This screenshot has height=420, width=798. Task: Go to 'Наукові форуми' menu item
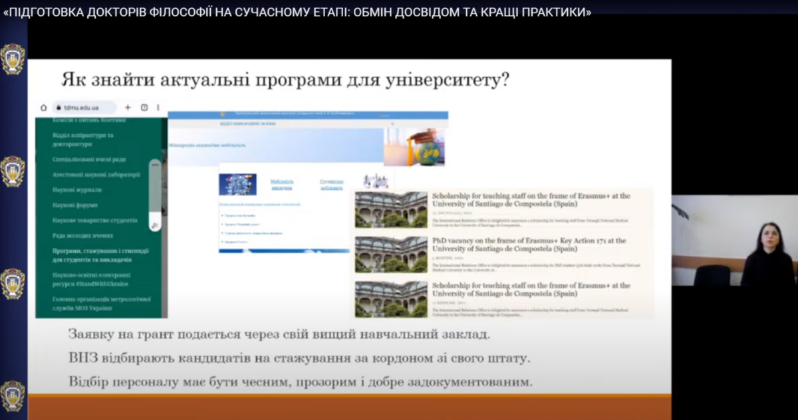[x=75, y=205]
